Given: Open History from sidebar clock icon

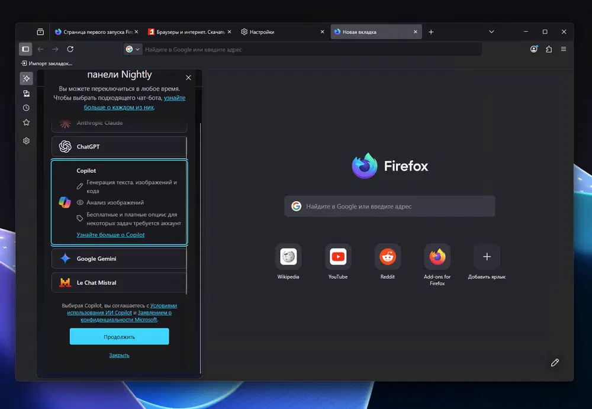Looking at the screenshot, I should click(26, 108).
